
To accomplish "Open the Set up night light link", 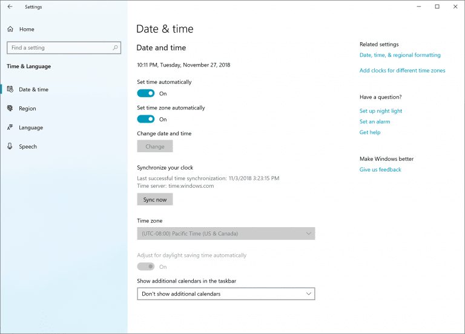I will click(380, 111).
